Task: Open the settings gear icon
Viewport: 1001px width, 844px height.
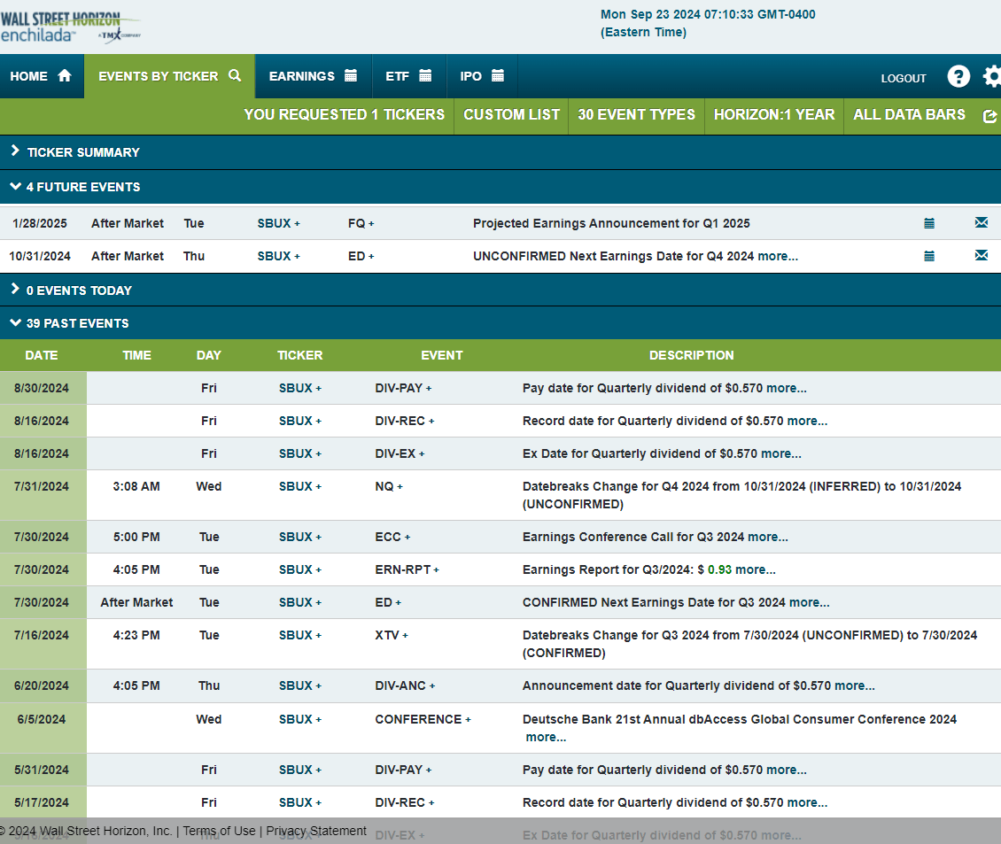Action: [x=991, y=77]
